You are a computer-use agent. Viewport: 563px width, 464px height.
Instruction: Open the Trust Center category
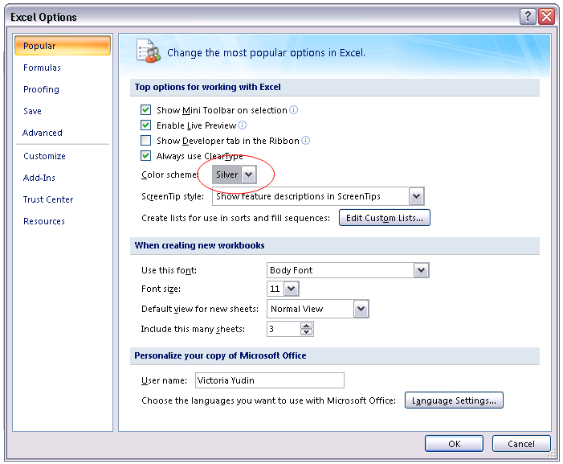point(48,199)
